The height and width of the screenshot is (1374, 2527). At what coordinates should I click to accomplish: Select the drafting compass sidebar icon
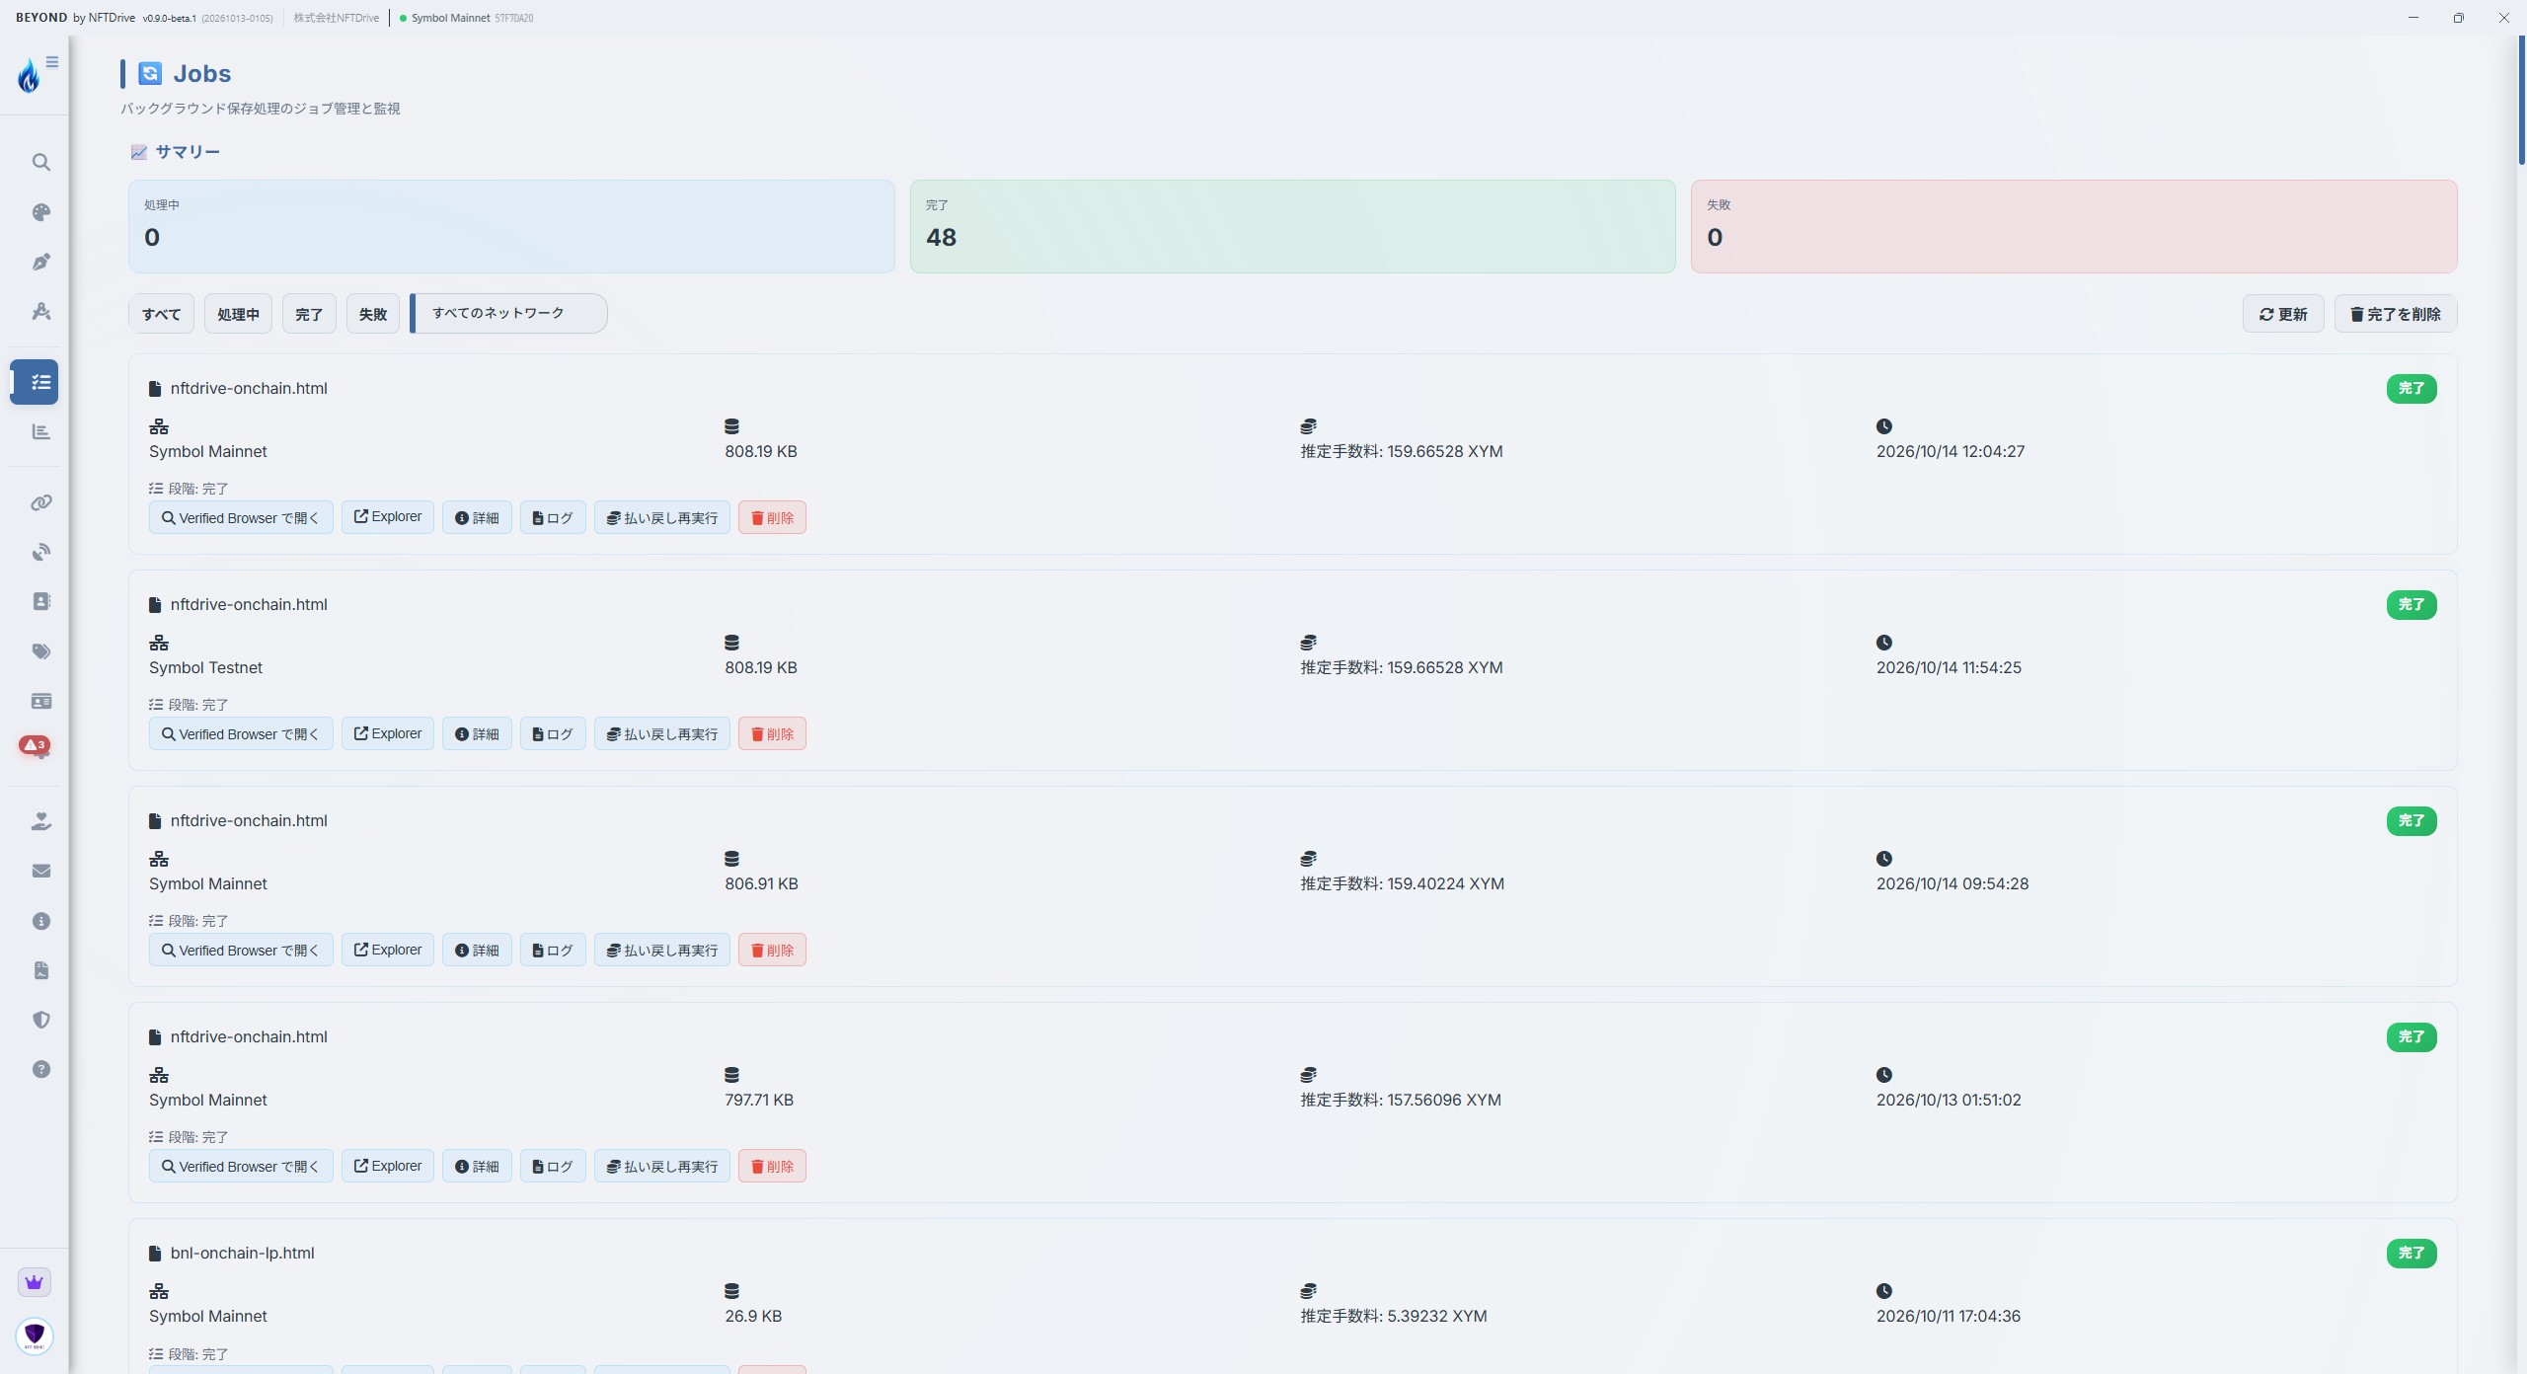pyautogui.click(x=40, y=312)
